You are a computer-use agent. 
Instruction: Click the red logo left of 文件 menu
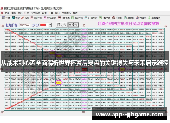click(2, 13)
